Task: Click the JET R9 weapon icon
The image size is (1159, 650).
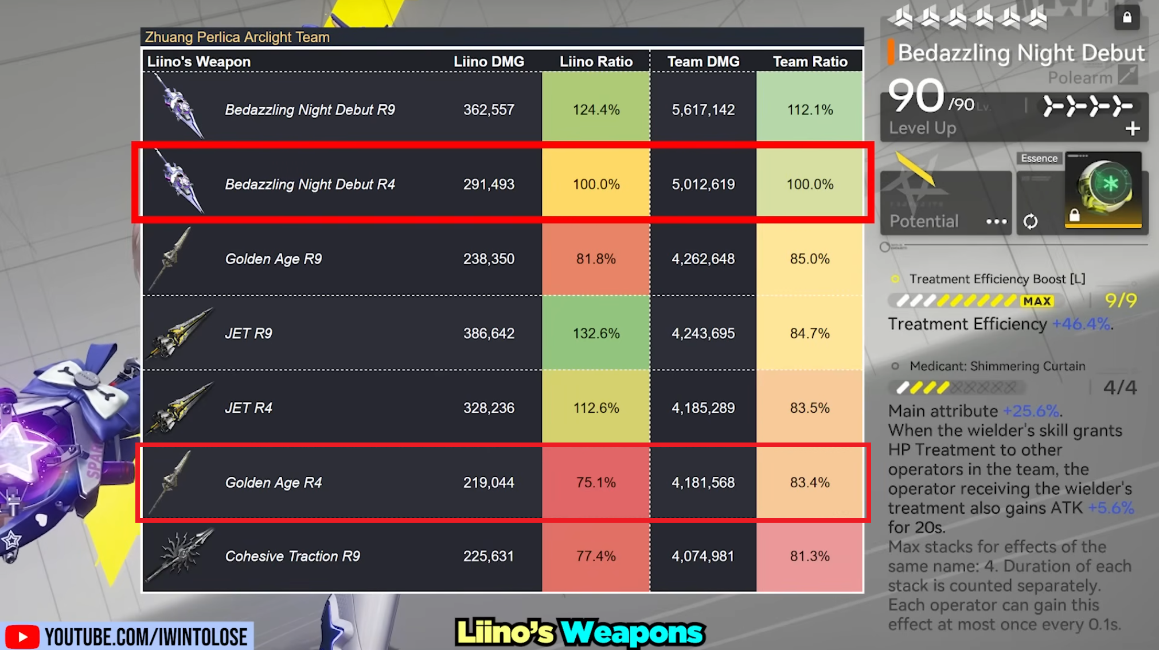Action: click(x=180, y=333)
